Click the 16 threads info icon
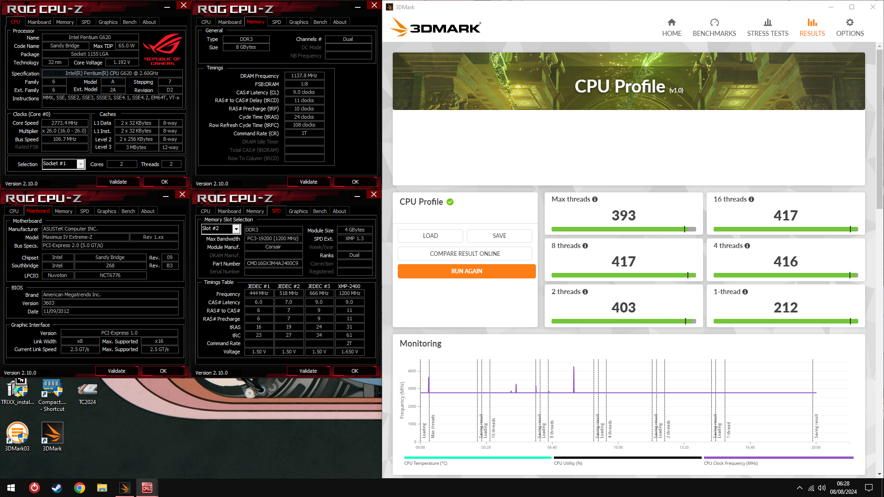Viewport: 884px width, 497px height. (x=751, y=199)
